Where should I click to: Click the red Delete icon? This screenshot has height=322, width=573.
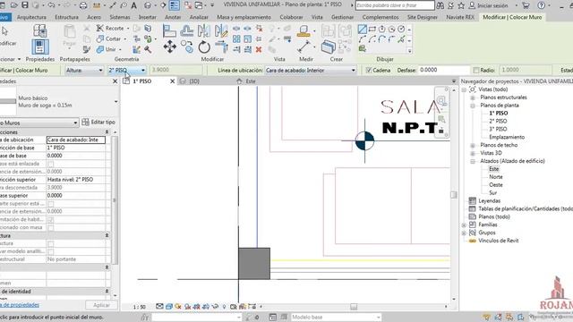click(259, 49)
